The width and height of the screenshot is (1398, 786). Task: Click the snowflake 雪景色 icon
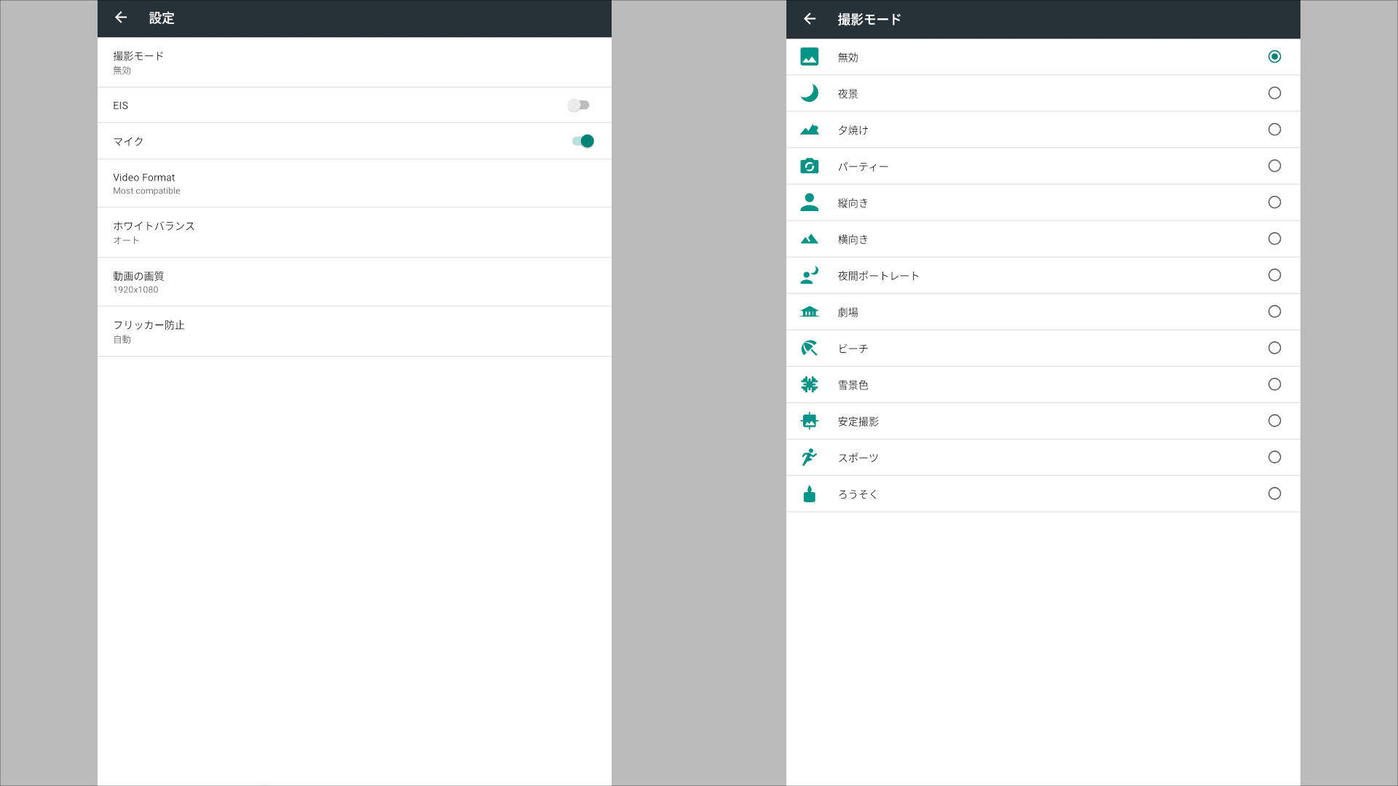tap(809, 384)
